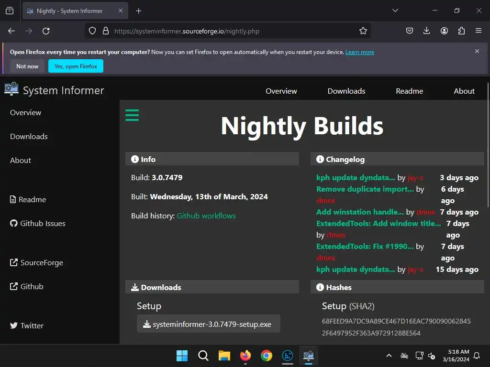
Task: Show hidden system tray icons
Action: coord(389,356)
